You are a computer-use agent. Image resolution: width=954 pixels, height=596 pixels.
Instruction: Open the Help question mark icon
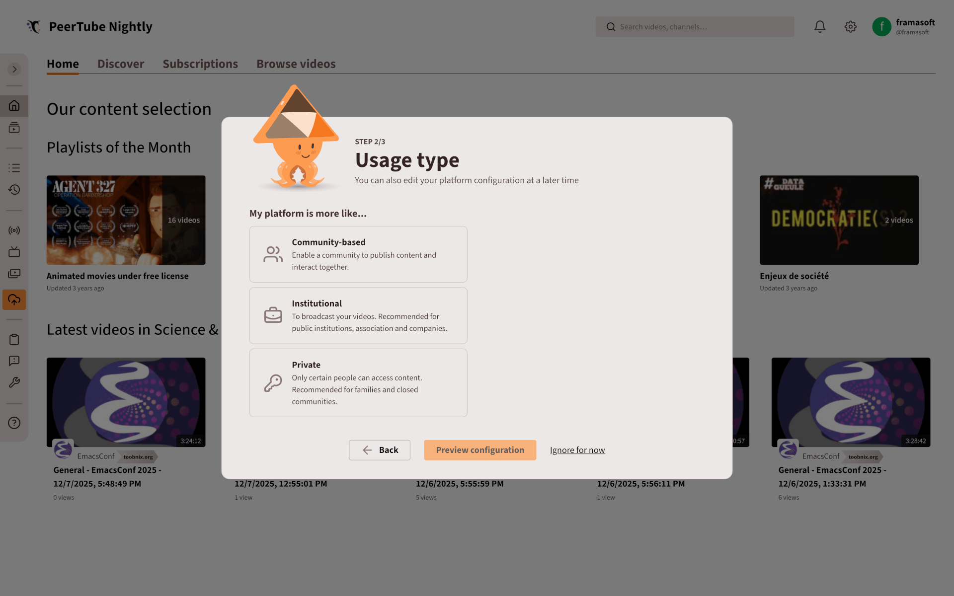coord(14,423)
